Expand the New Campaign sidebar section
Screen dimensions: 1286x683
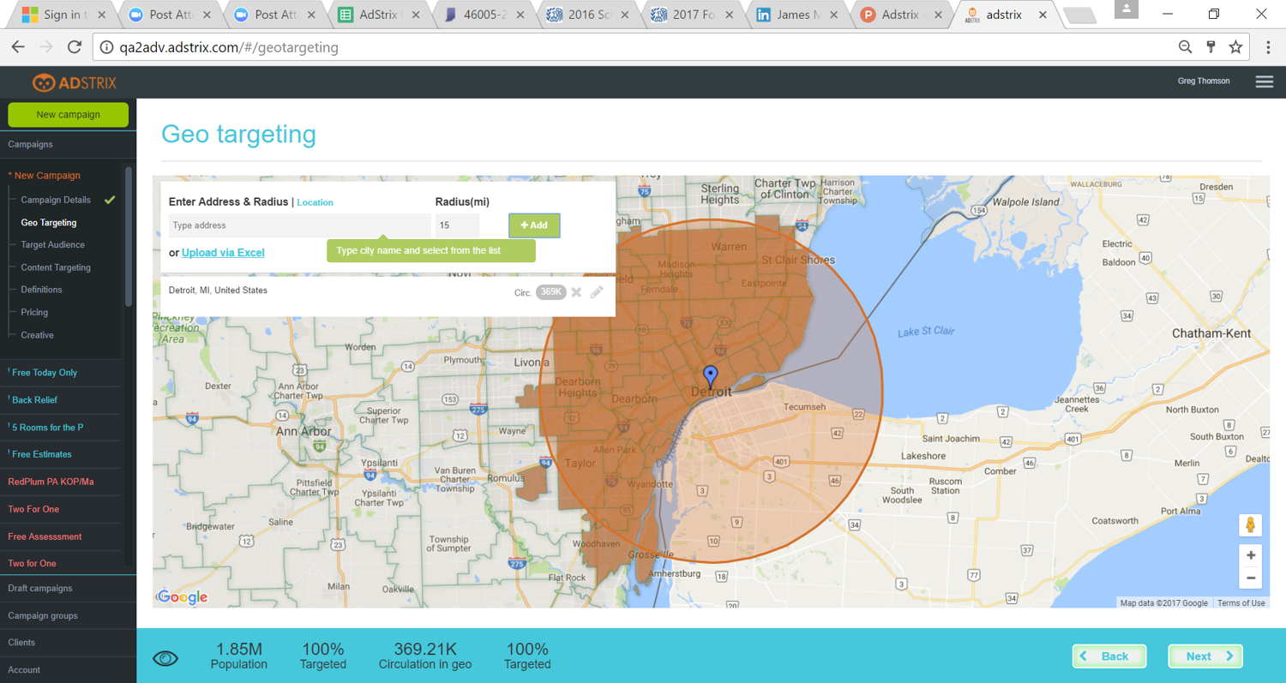pos(45,175)
